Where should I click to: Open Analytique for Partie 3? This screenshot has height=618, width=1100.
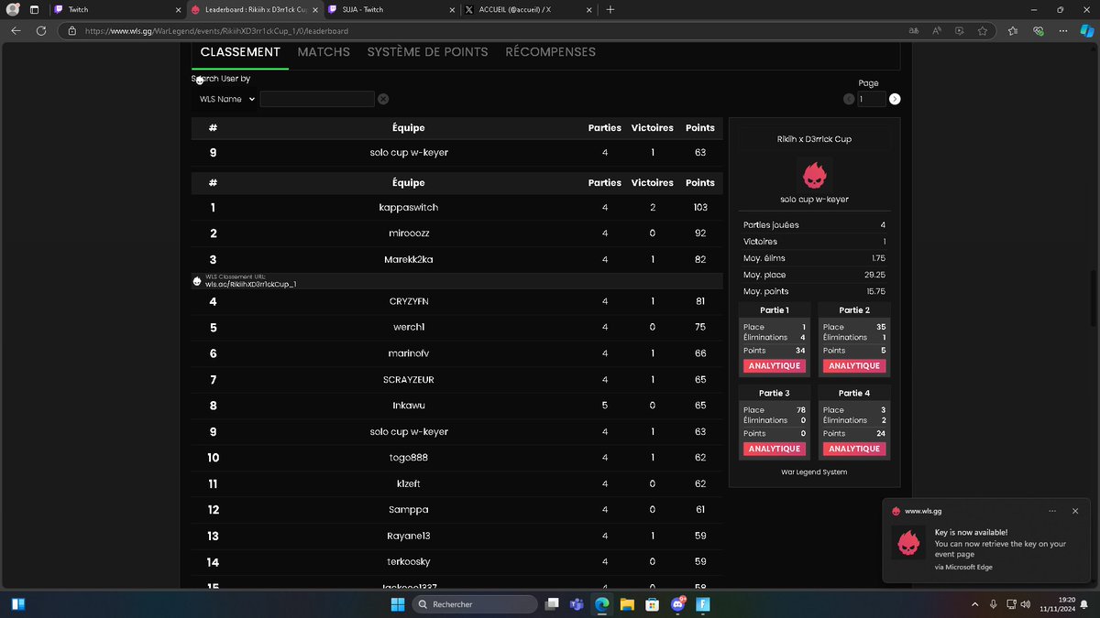[774, 449]
